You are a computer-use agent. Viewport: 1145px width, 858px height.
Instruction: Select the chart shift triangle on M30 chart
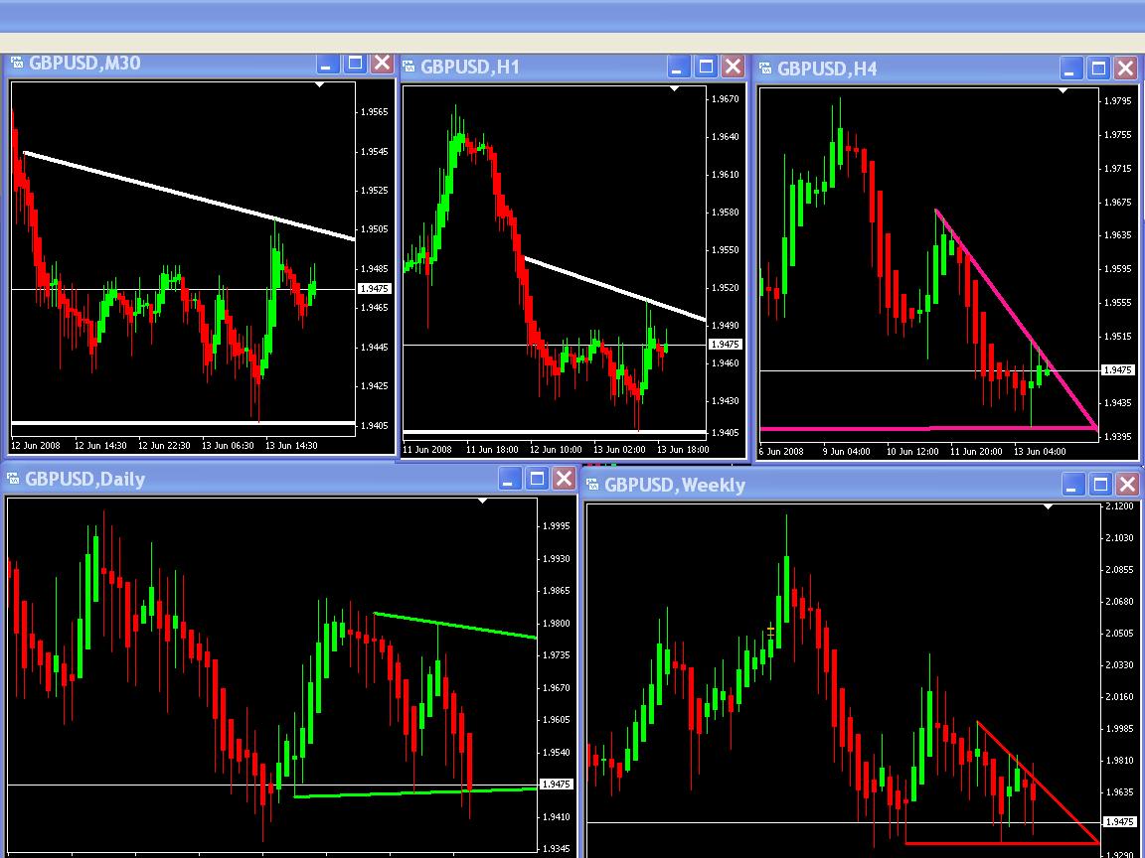319,85
